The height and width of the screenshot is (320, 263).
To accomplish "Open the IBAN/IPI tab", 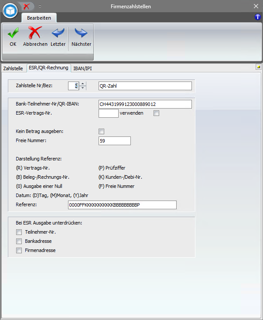I will click(82, 68).
